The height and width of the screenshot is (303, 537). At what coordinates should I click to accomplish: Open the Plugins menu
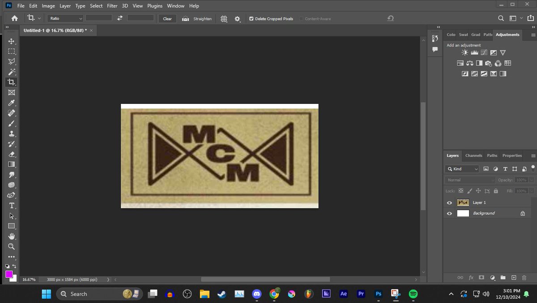point(155,6)
